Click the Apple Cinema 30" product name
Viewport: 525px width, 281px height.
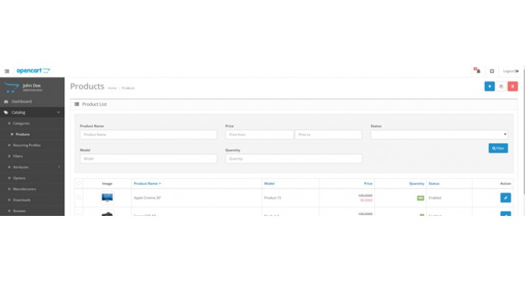point(147,198)
